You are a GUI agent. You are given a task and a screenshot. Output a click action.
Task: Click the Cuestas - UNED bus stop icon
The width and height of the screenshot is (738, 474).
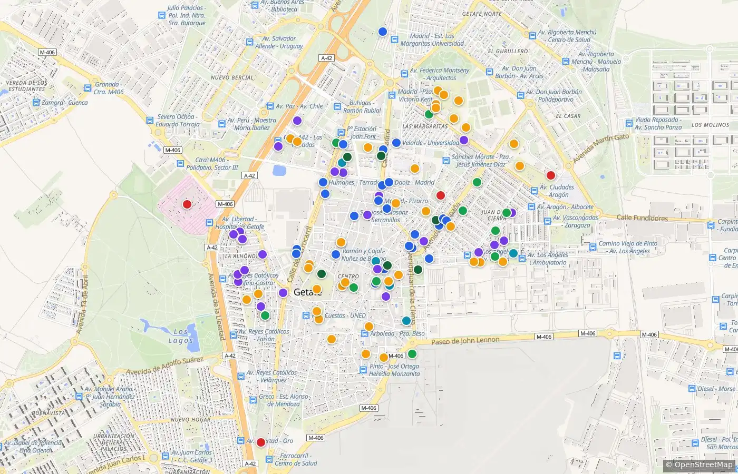(x=306, y=315)
